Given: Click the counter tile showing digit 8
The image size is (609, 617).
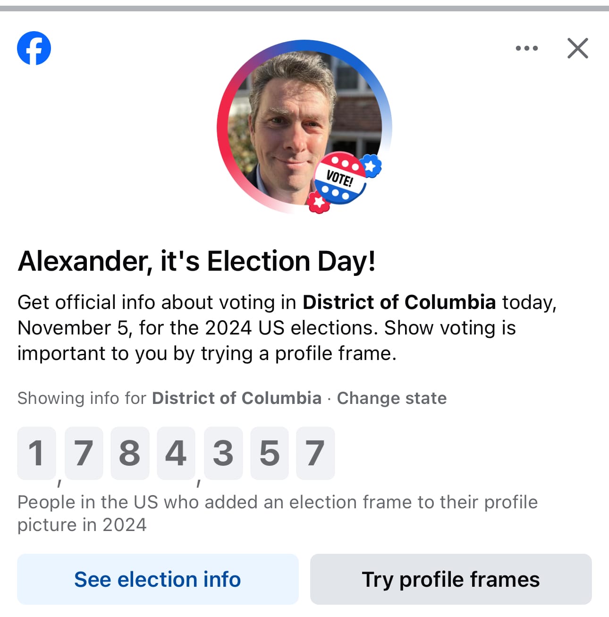Looking at the screenshot, I should (130, 453).
